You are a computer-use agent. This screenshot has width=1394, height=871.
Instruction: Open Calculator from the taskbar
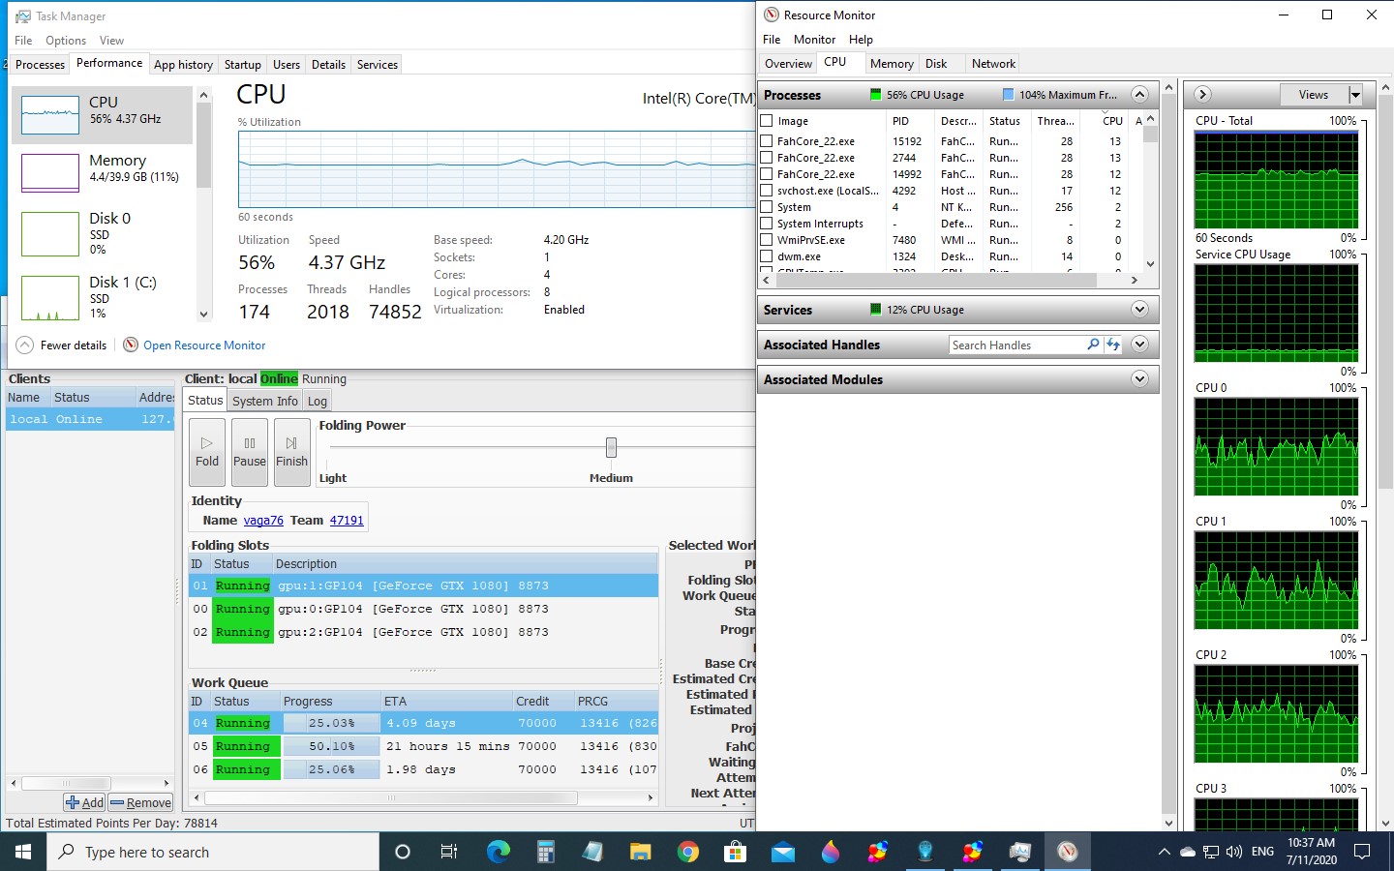click(545, 852)
